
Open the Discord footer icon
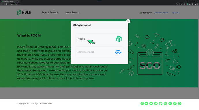click(170, 104)
